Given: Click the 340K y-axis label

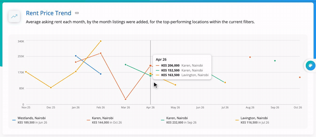Looking at the screenshot, I should [21, 41].
